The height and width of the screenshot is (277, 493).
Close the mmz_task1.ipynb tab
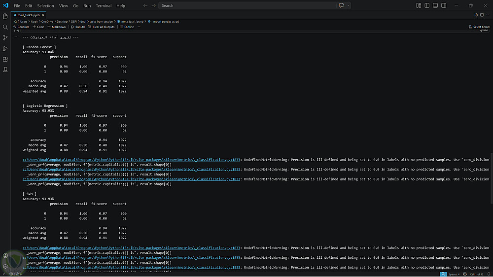tap(43, 15)
